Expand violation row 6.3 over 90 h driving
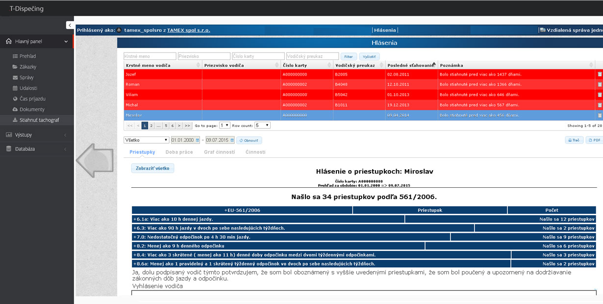 tap(364, 228)
